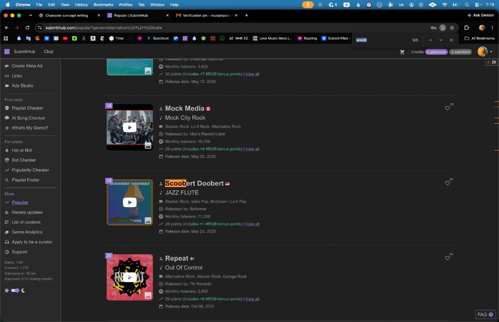Open the History menu in menu bar
Image resolution: width=499 pixels, height=322 pixels.
pos(81,5)
